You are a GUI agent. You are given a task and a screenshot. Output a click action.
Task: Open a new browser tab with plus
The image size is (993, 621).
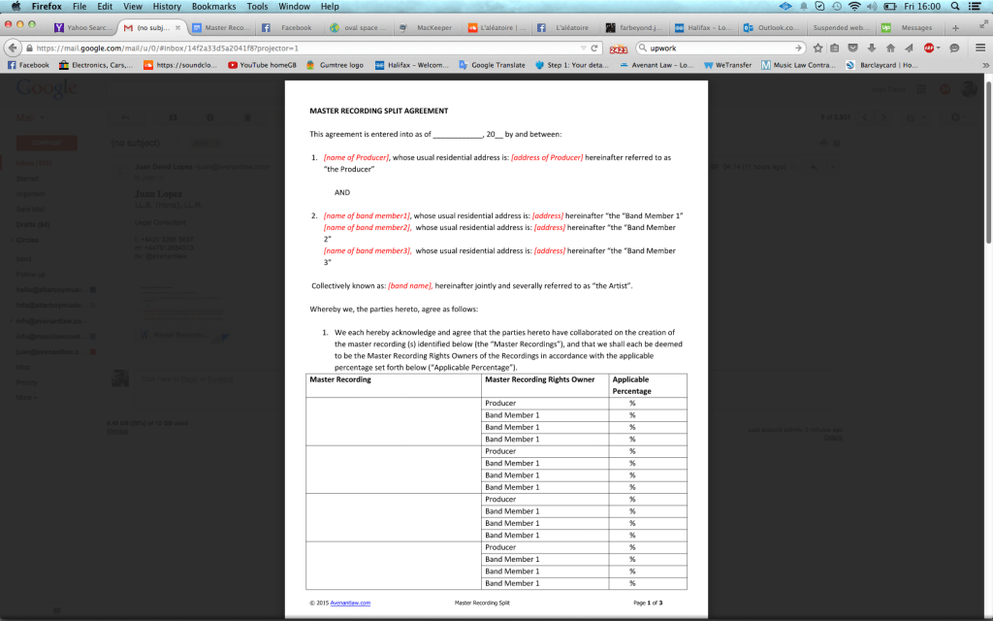point(955,28)
